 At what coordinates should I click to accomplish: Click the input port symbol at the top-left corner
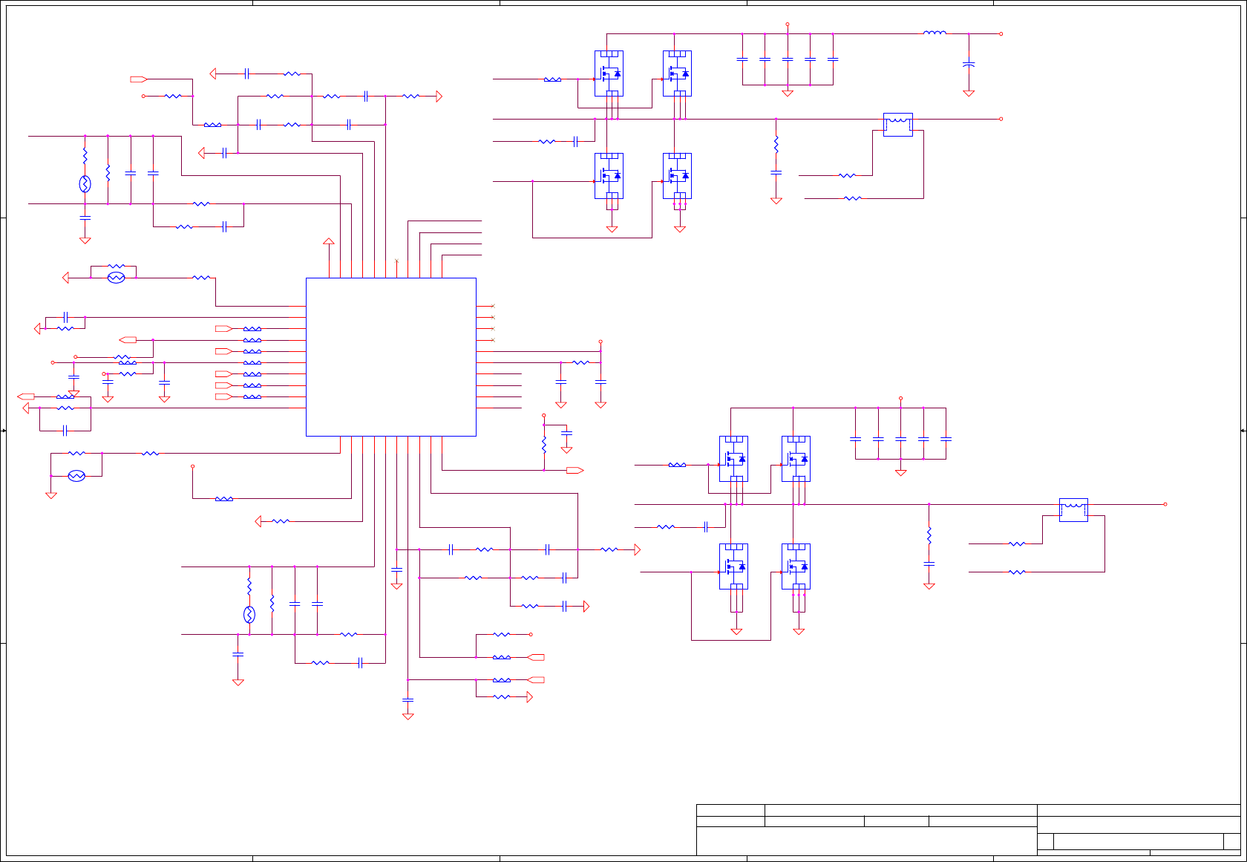click(139, 79)
